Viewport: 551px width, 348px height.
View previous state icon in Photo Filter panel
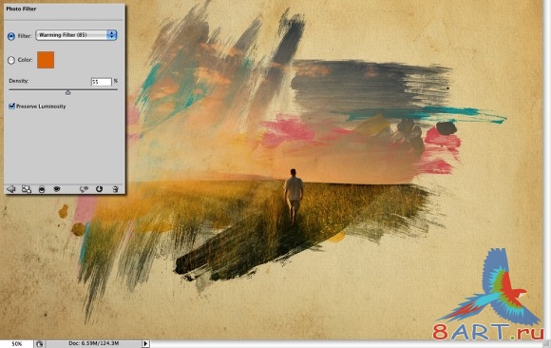84,189
